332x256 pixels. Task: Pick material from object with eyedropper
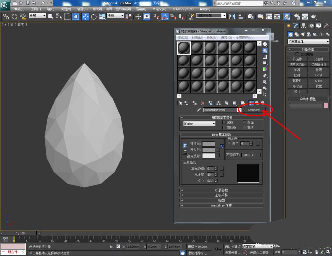pyautogui.click(x=199, y=110)
